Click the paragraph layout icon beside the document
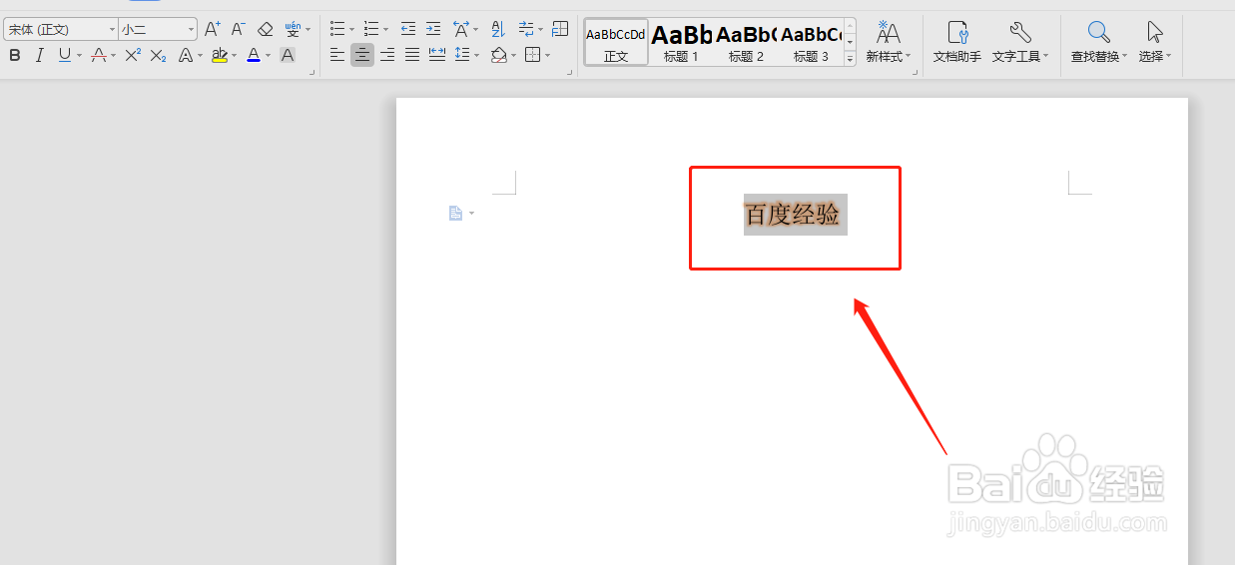The width and height of the screenshot is (1235, 565). click(x=455, y=214)
